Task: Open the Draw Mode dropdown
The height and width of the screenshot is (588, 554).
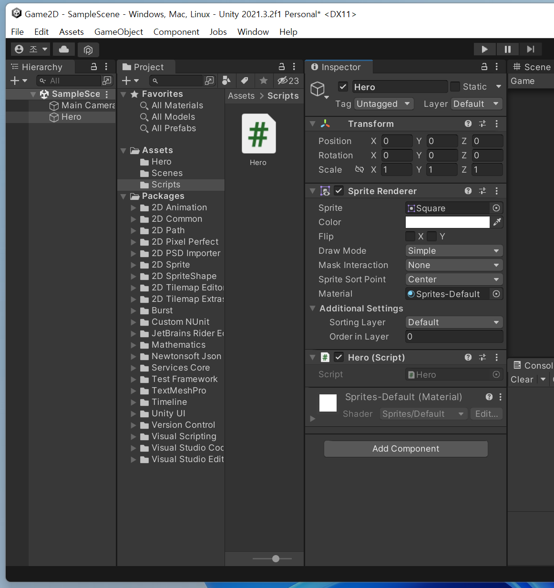Action: (454, 251)
